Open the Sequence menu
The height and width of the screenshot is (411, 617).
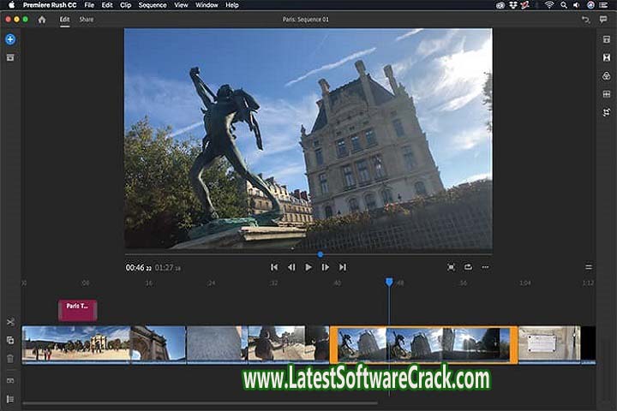coord(153,5)
